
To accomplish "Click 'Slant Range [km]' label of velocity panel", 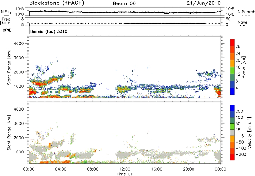I will pos(9,132).
